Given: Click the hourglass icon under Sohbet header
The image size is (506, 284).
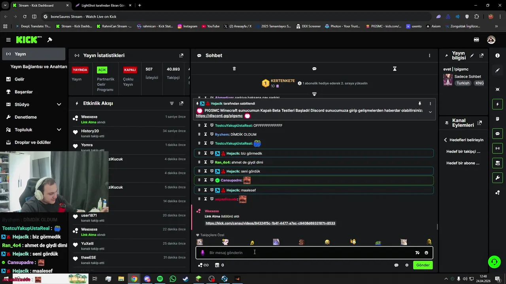Looking at the screenshot, I should click(395, 69).
